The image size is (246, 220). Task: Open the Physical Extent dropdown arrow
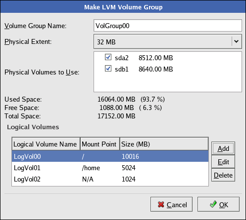pyautogui.click(x=236, y=41)
